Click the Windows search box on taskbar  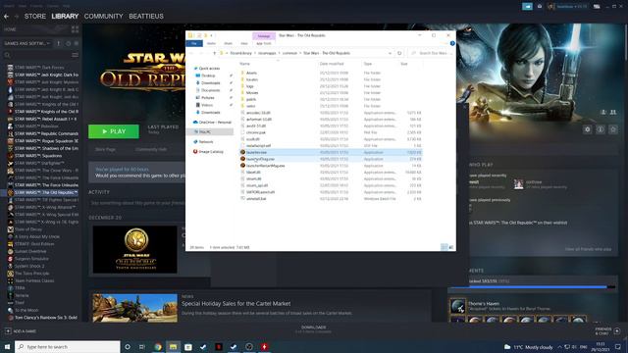pyautogui.click(x=68, y=347)
